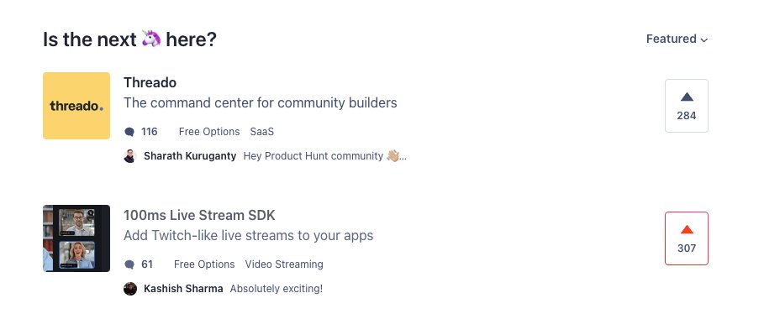This screenshot has height=335, width=764.
Task: Open Sharath Kuruganty's profile name
Action: pyautogui.click(x=190, y=156)
